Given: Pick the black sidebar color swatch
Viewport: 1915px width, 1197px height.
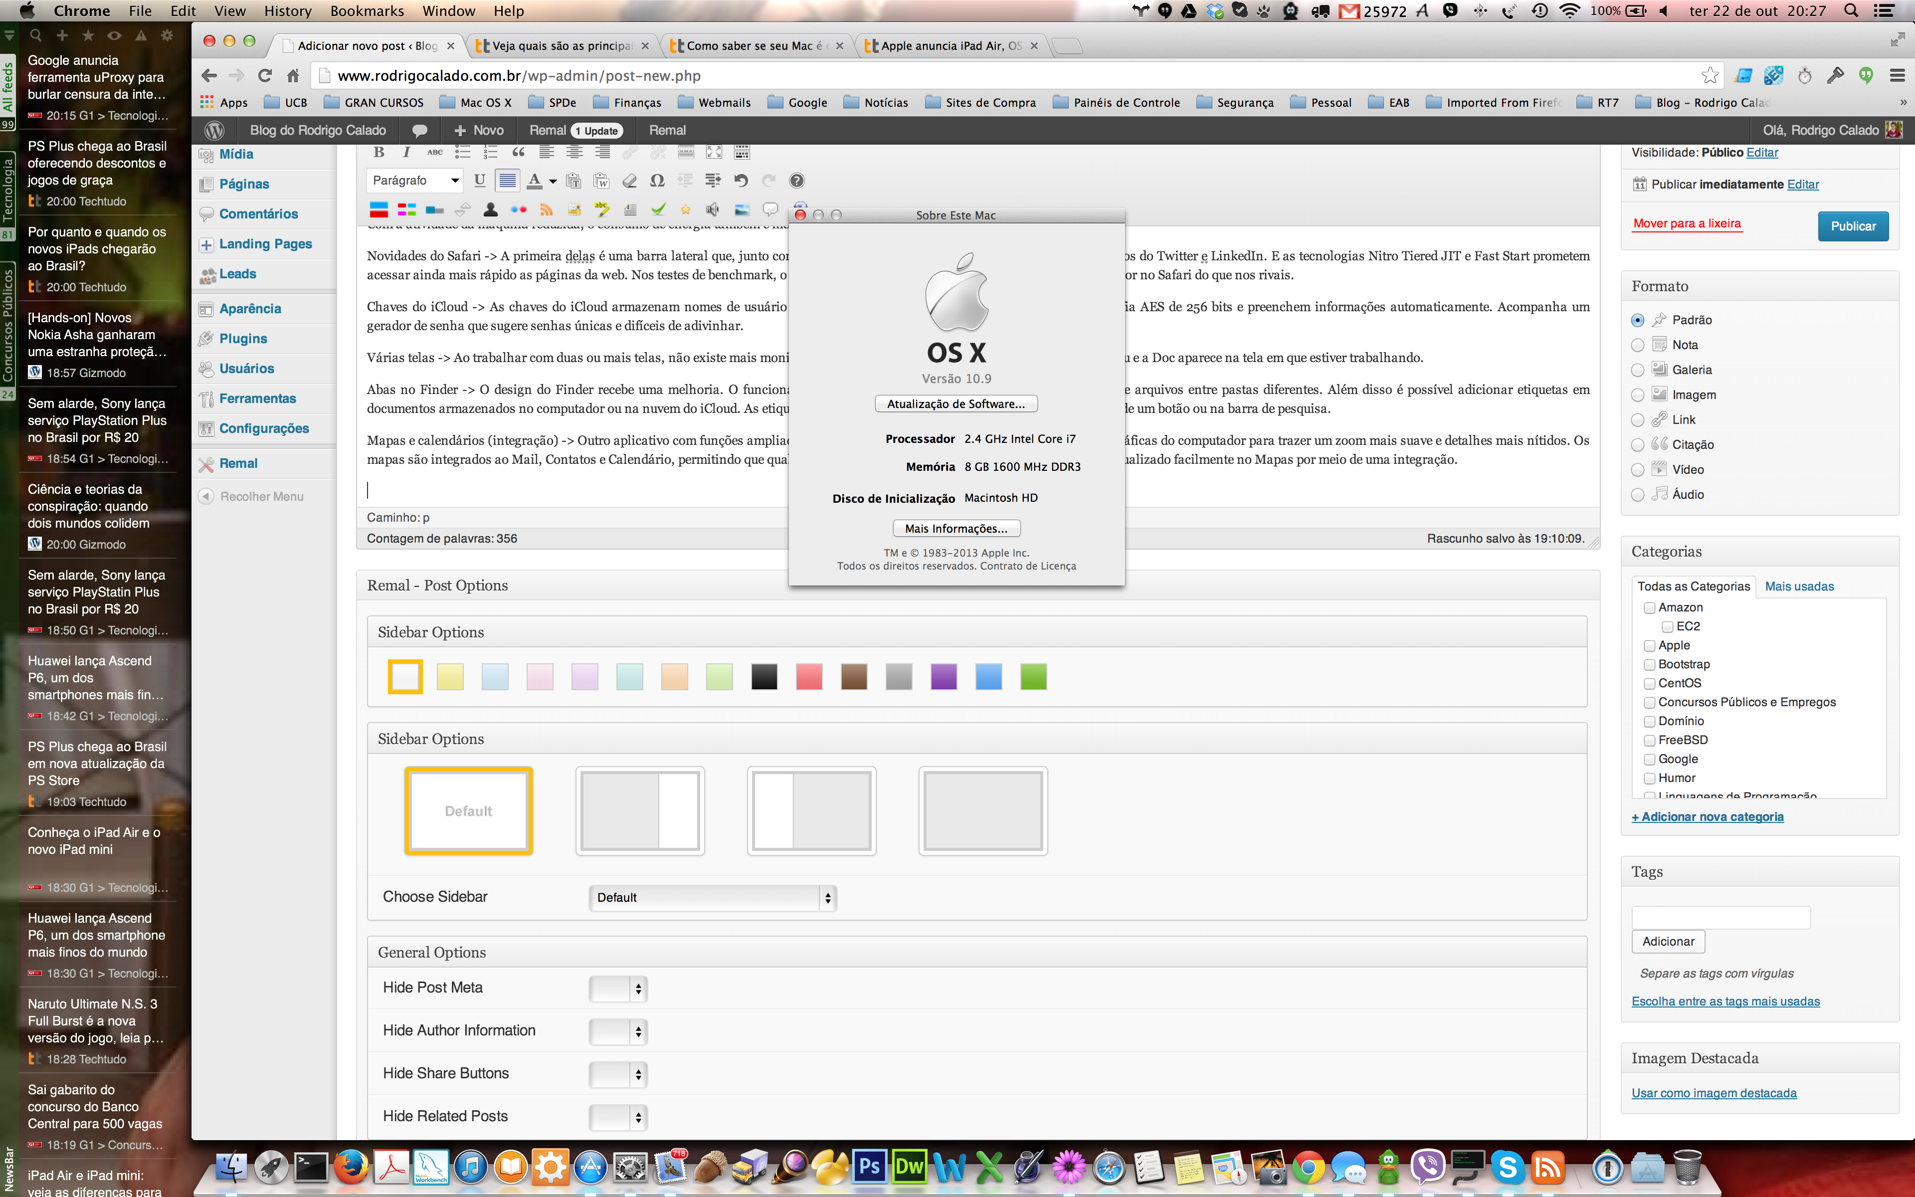Looking at the screenshot, I should (x=764, y=678).
